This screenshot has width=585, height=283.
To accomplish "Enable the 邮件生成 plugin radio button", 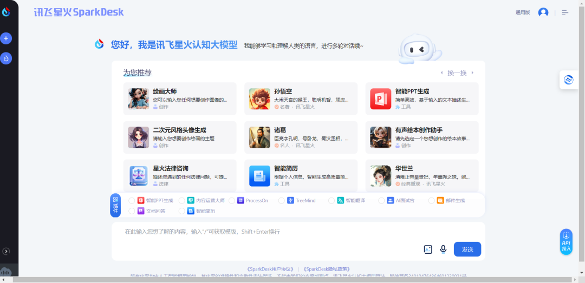I will coord(431,201).
